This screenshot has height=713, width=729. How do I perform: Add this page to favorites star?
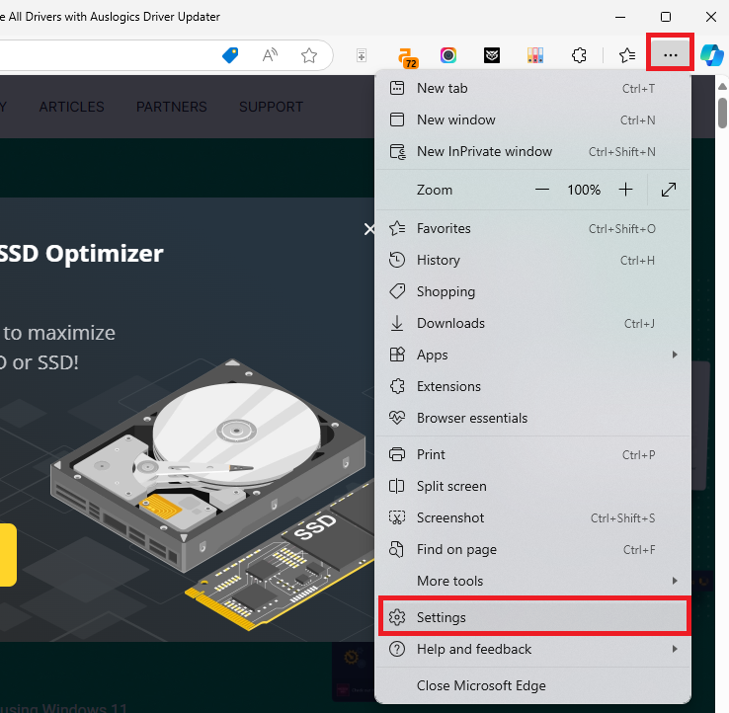[x=309, y=55]
